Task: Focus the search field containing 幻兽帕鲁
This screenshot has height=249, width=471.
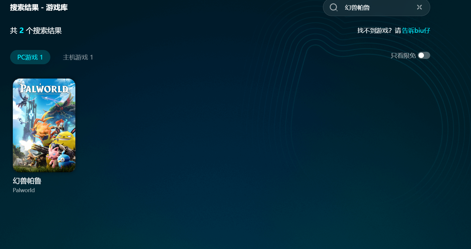Action: (377, 7)
